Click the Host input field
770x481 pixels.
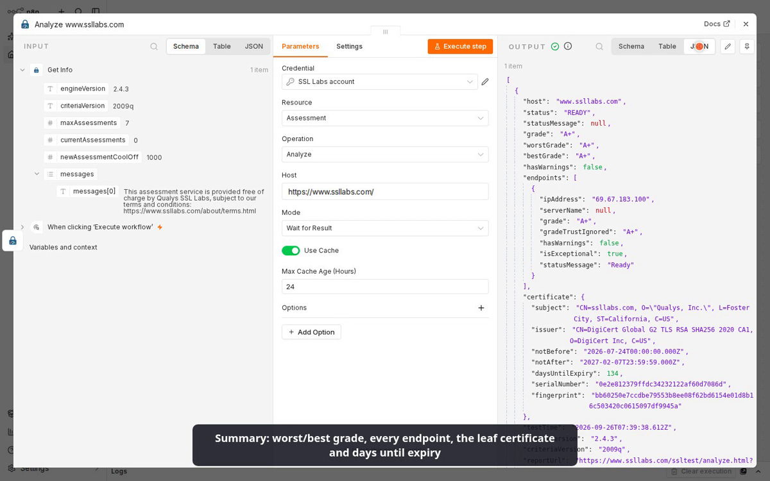point(385,192)
